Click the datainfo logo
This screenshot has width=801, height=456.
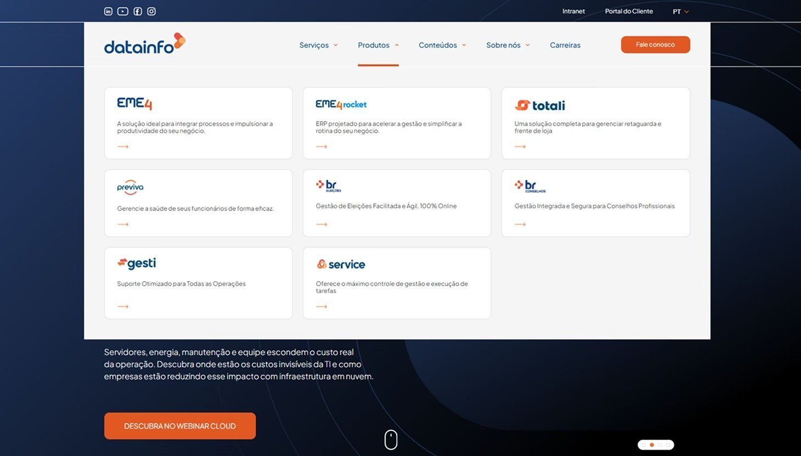(145, 44)
